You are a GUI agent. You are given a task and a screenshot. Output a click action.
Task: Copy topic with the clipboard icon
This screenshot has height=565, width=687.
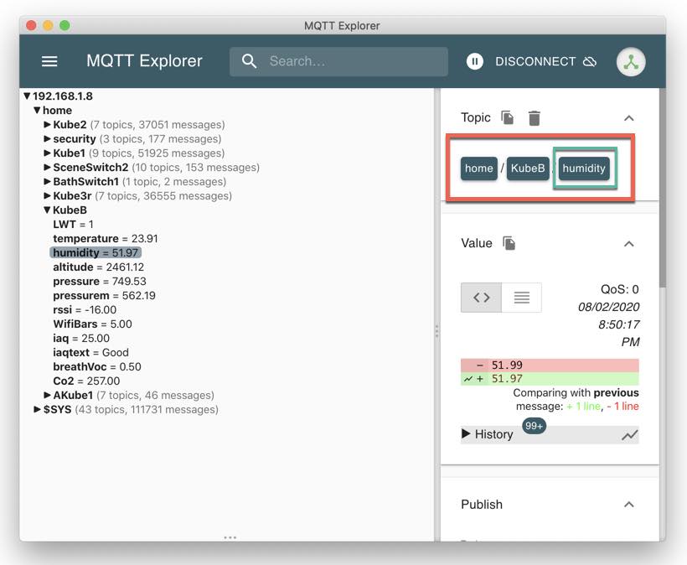(508, 117)
